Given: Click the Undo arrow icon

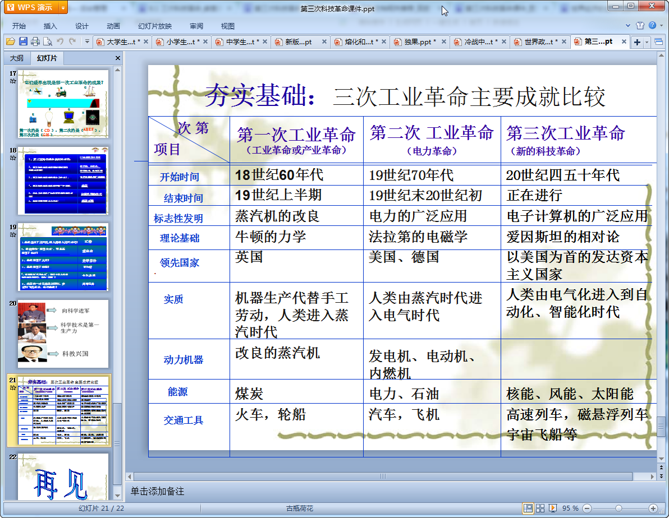Looking at the screenshot, I should (x=60, y=41).
